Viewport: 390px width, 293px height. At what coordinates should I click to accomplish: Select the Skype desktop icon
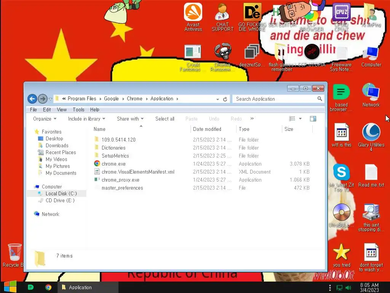coord(341,177)
